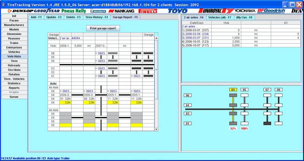
Task: Click dark tire on axle 07 bottom
Action: click(x=267, y=123)
